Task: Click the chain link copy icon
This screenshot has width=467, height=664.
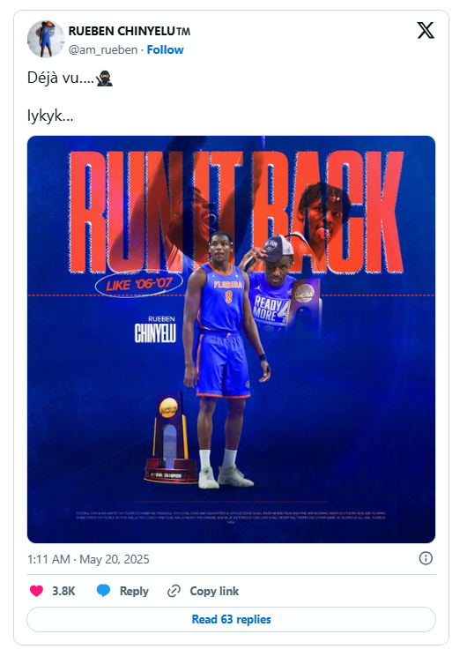Action: tap(174, 591)
